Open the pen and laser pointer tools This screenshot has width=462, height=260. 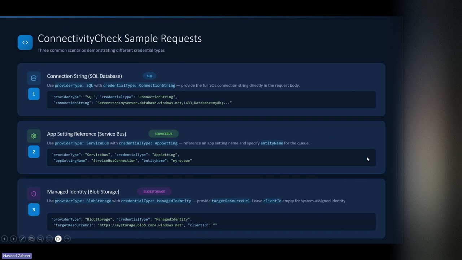(22, 239)
